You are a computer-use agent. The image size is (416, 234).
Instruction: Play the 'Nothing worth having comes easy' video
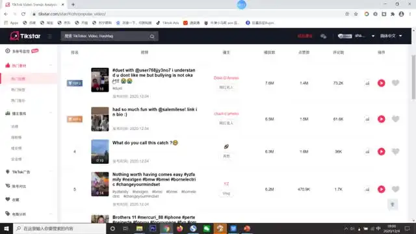pyautogui.click(x=382, y=189)
